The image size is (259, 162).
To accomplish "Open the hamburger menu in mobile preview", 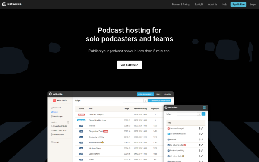I will tap(204, 108).
